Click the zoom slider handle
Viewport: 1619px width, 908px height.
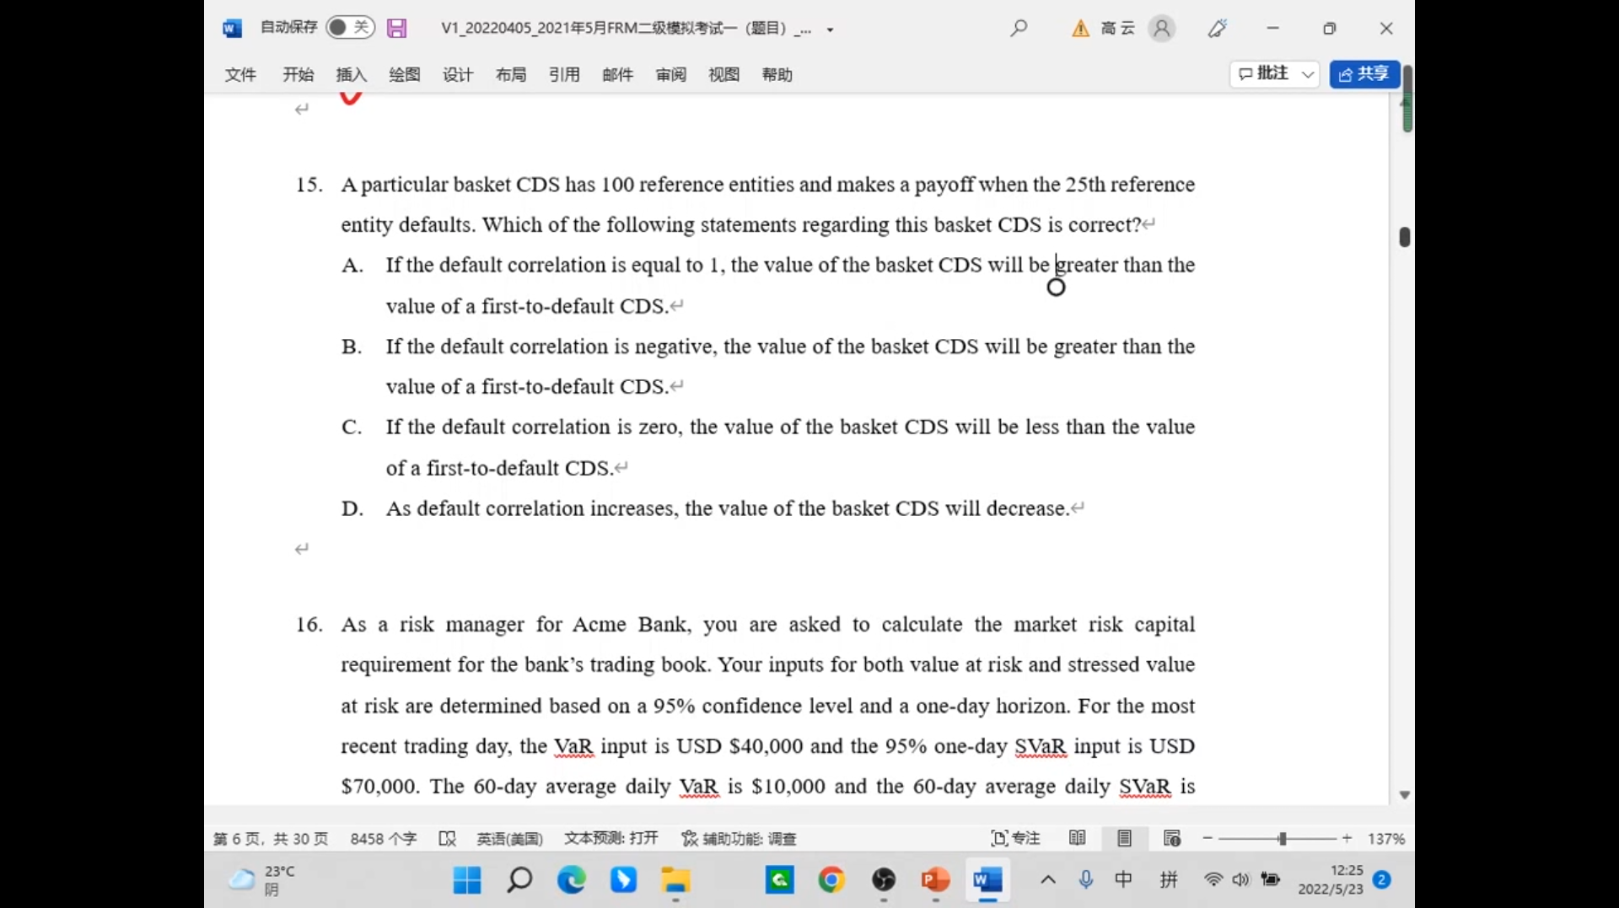1282,838
